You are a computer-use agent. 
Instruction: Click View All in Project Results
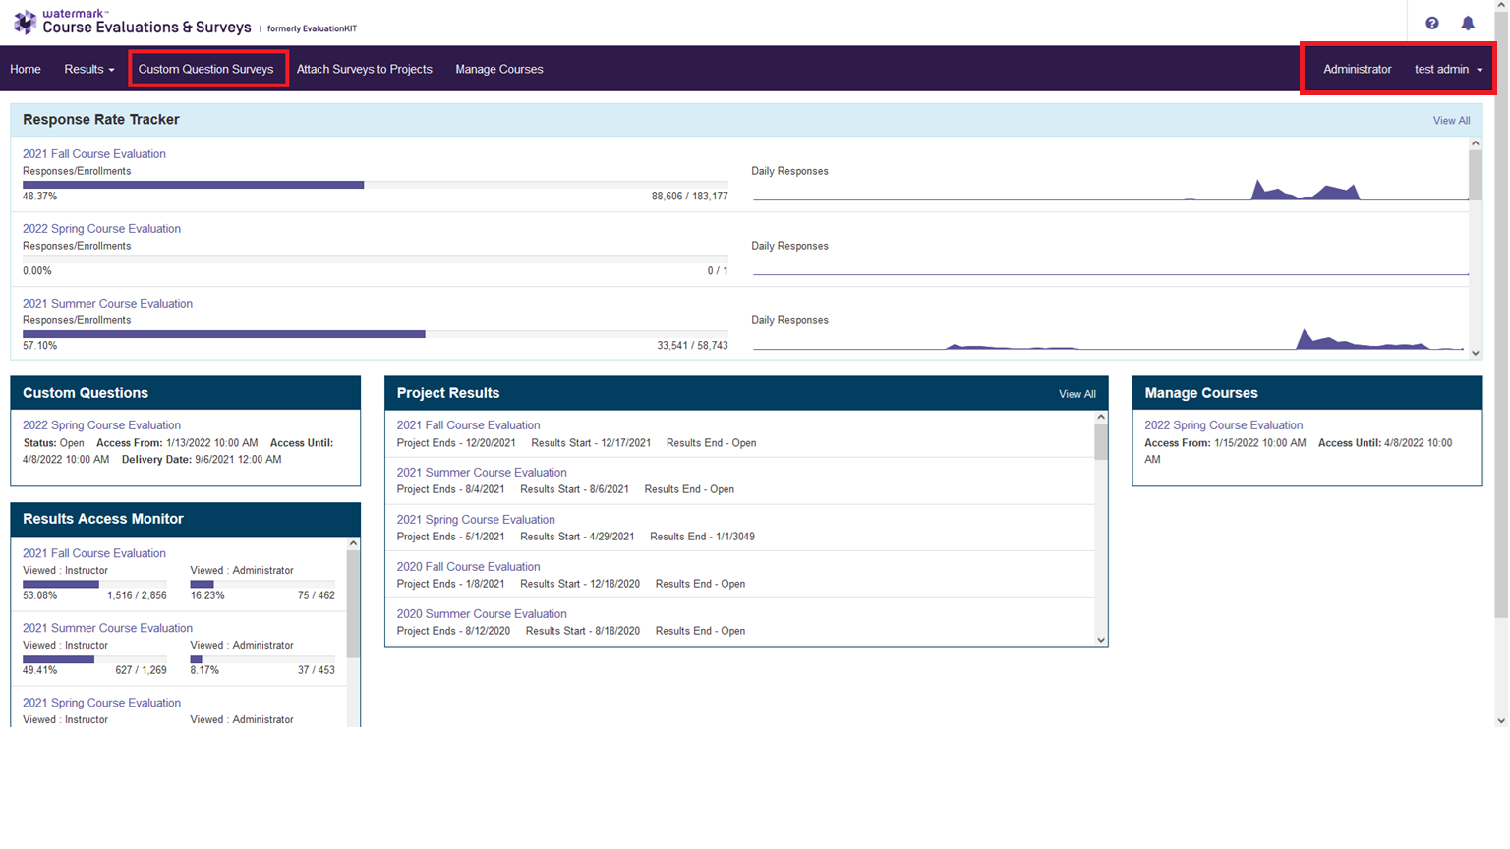click(x=1076, y=394)
